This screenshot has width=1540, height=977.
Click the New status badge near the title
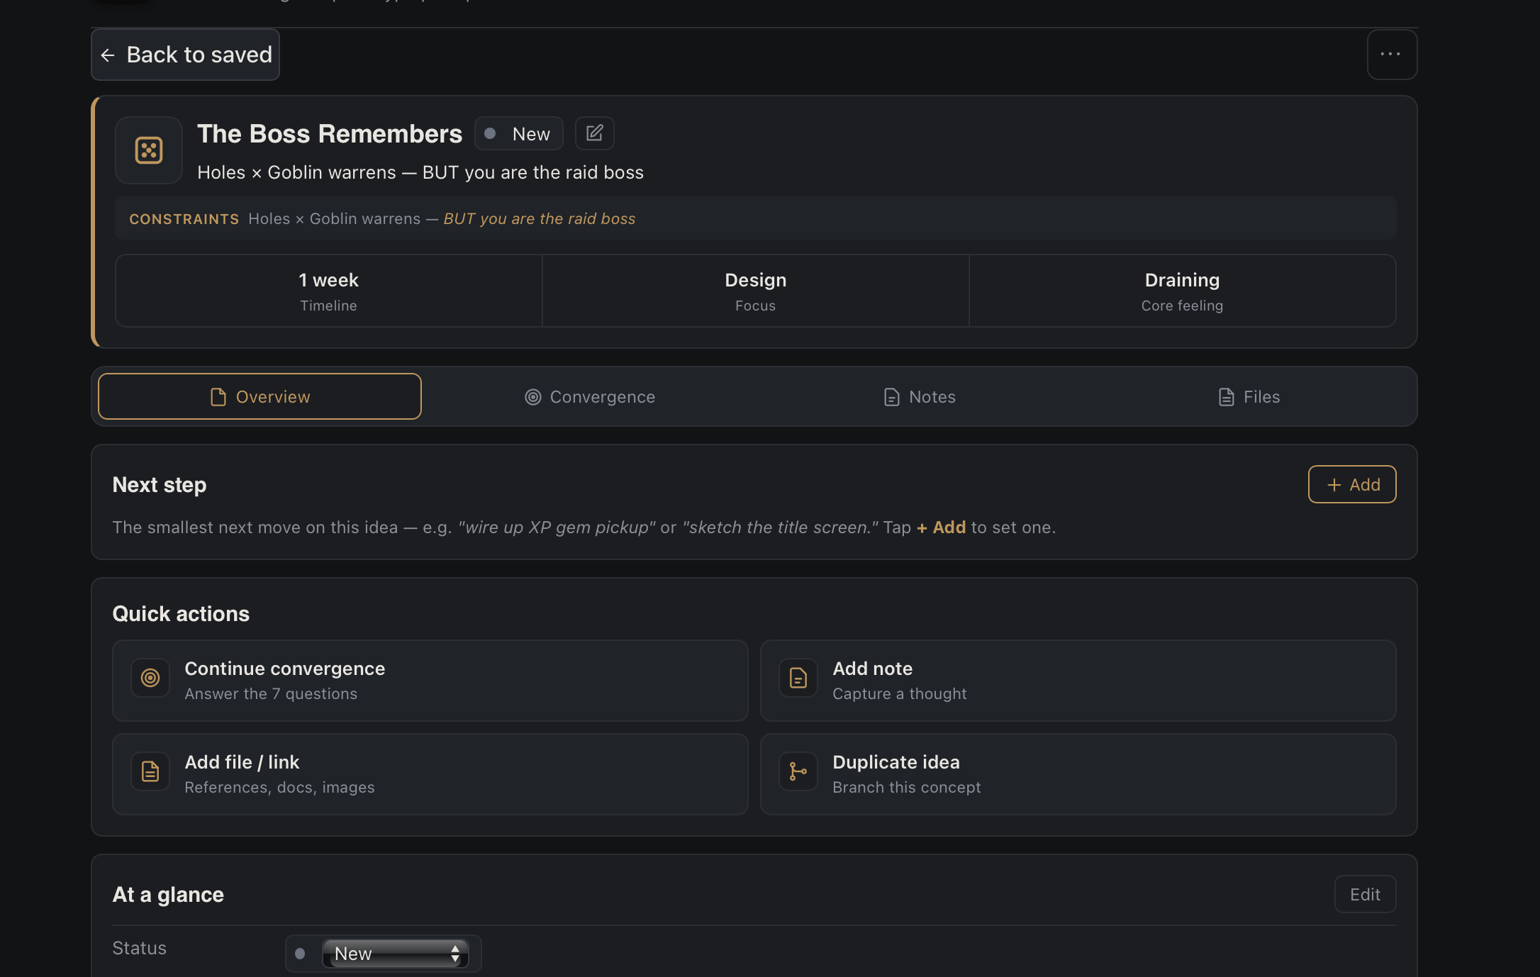coord(518,133)
